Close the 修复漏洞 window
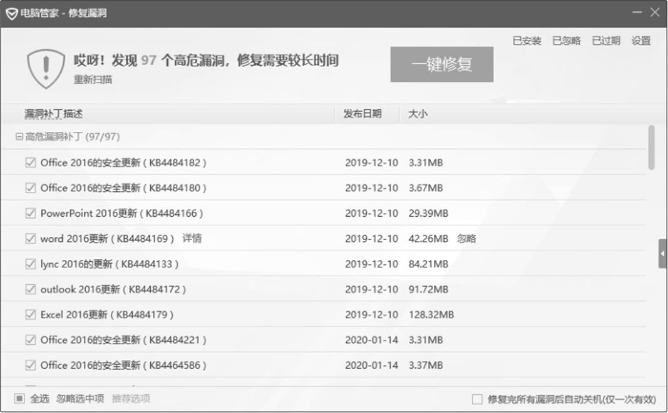The image size is (668, 413). 655,12
